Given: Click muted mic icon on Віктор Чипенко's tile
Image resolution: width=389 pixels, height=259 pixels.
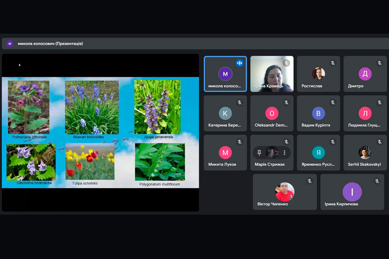Looking at the screenshot, I should coord(309,181).
